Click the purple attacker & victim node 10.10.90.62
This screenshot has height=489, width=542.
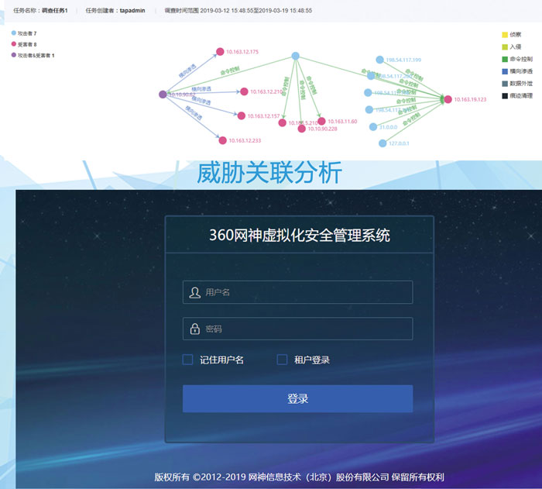[x=163, y=94]
